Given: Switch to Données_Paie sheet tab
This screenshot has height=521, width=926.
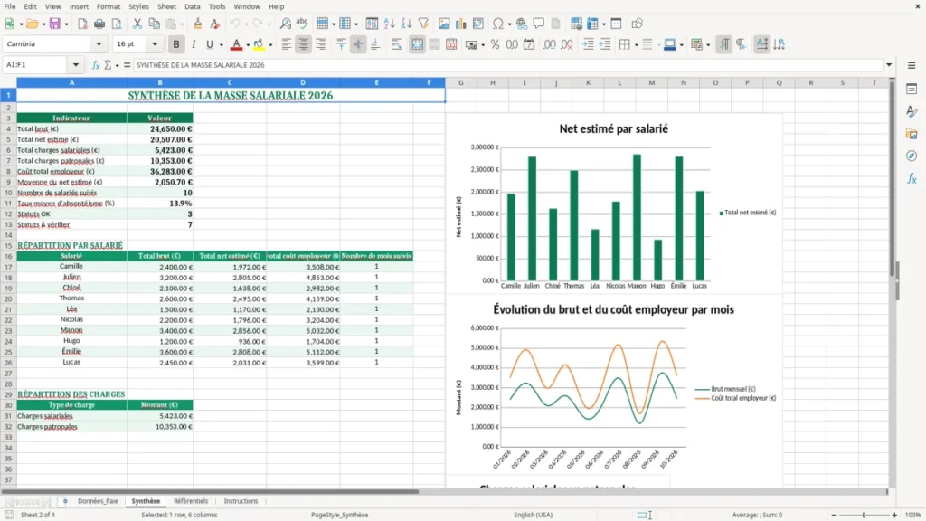Looking at the screenshot, I should point(98,501).
